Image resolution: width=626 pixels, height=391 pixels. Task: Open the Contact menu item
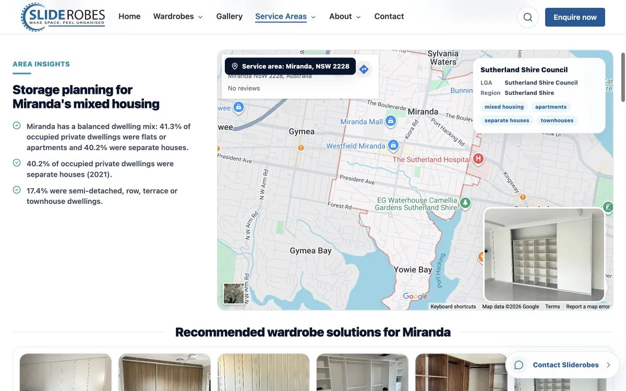pos(389,17)
